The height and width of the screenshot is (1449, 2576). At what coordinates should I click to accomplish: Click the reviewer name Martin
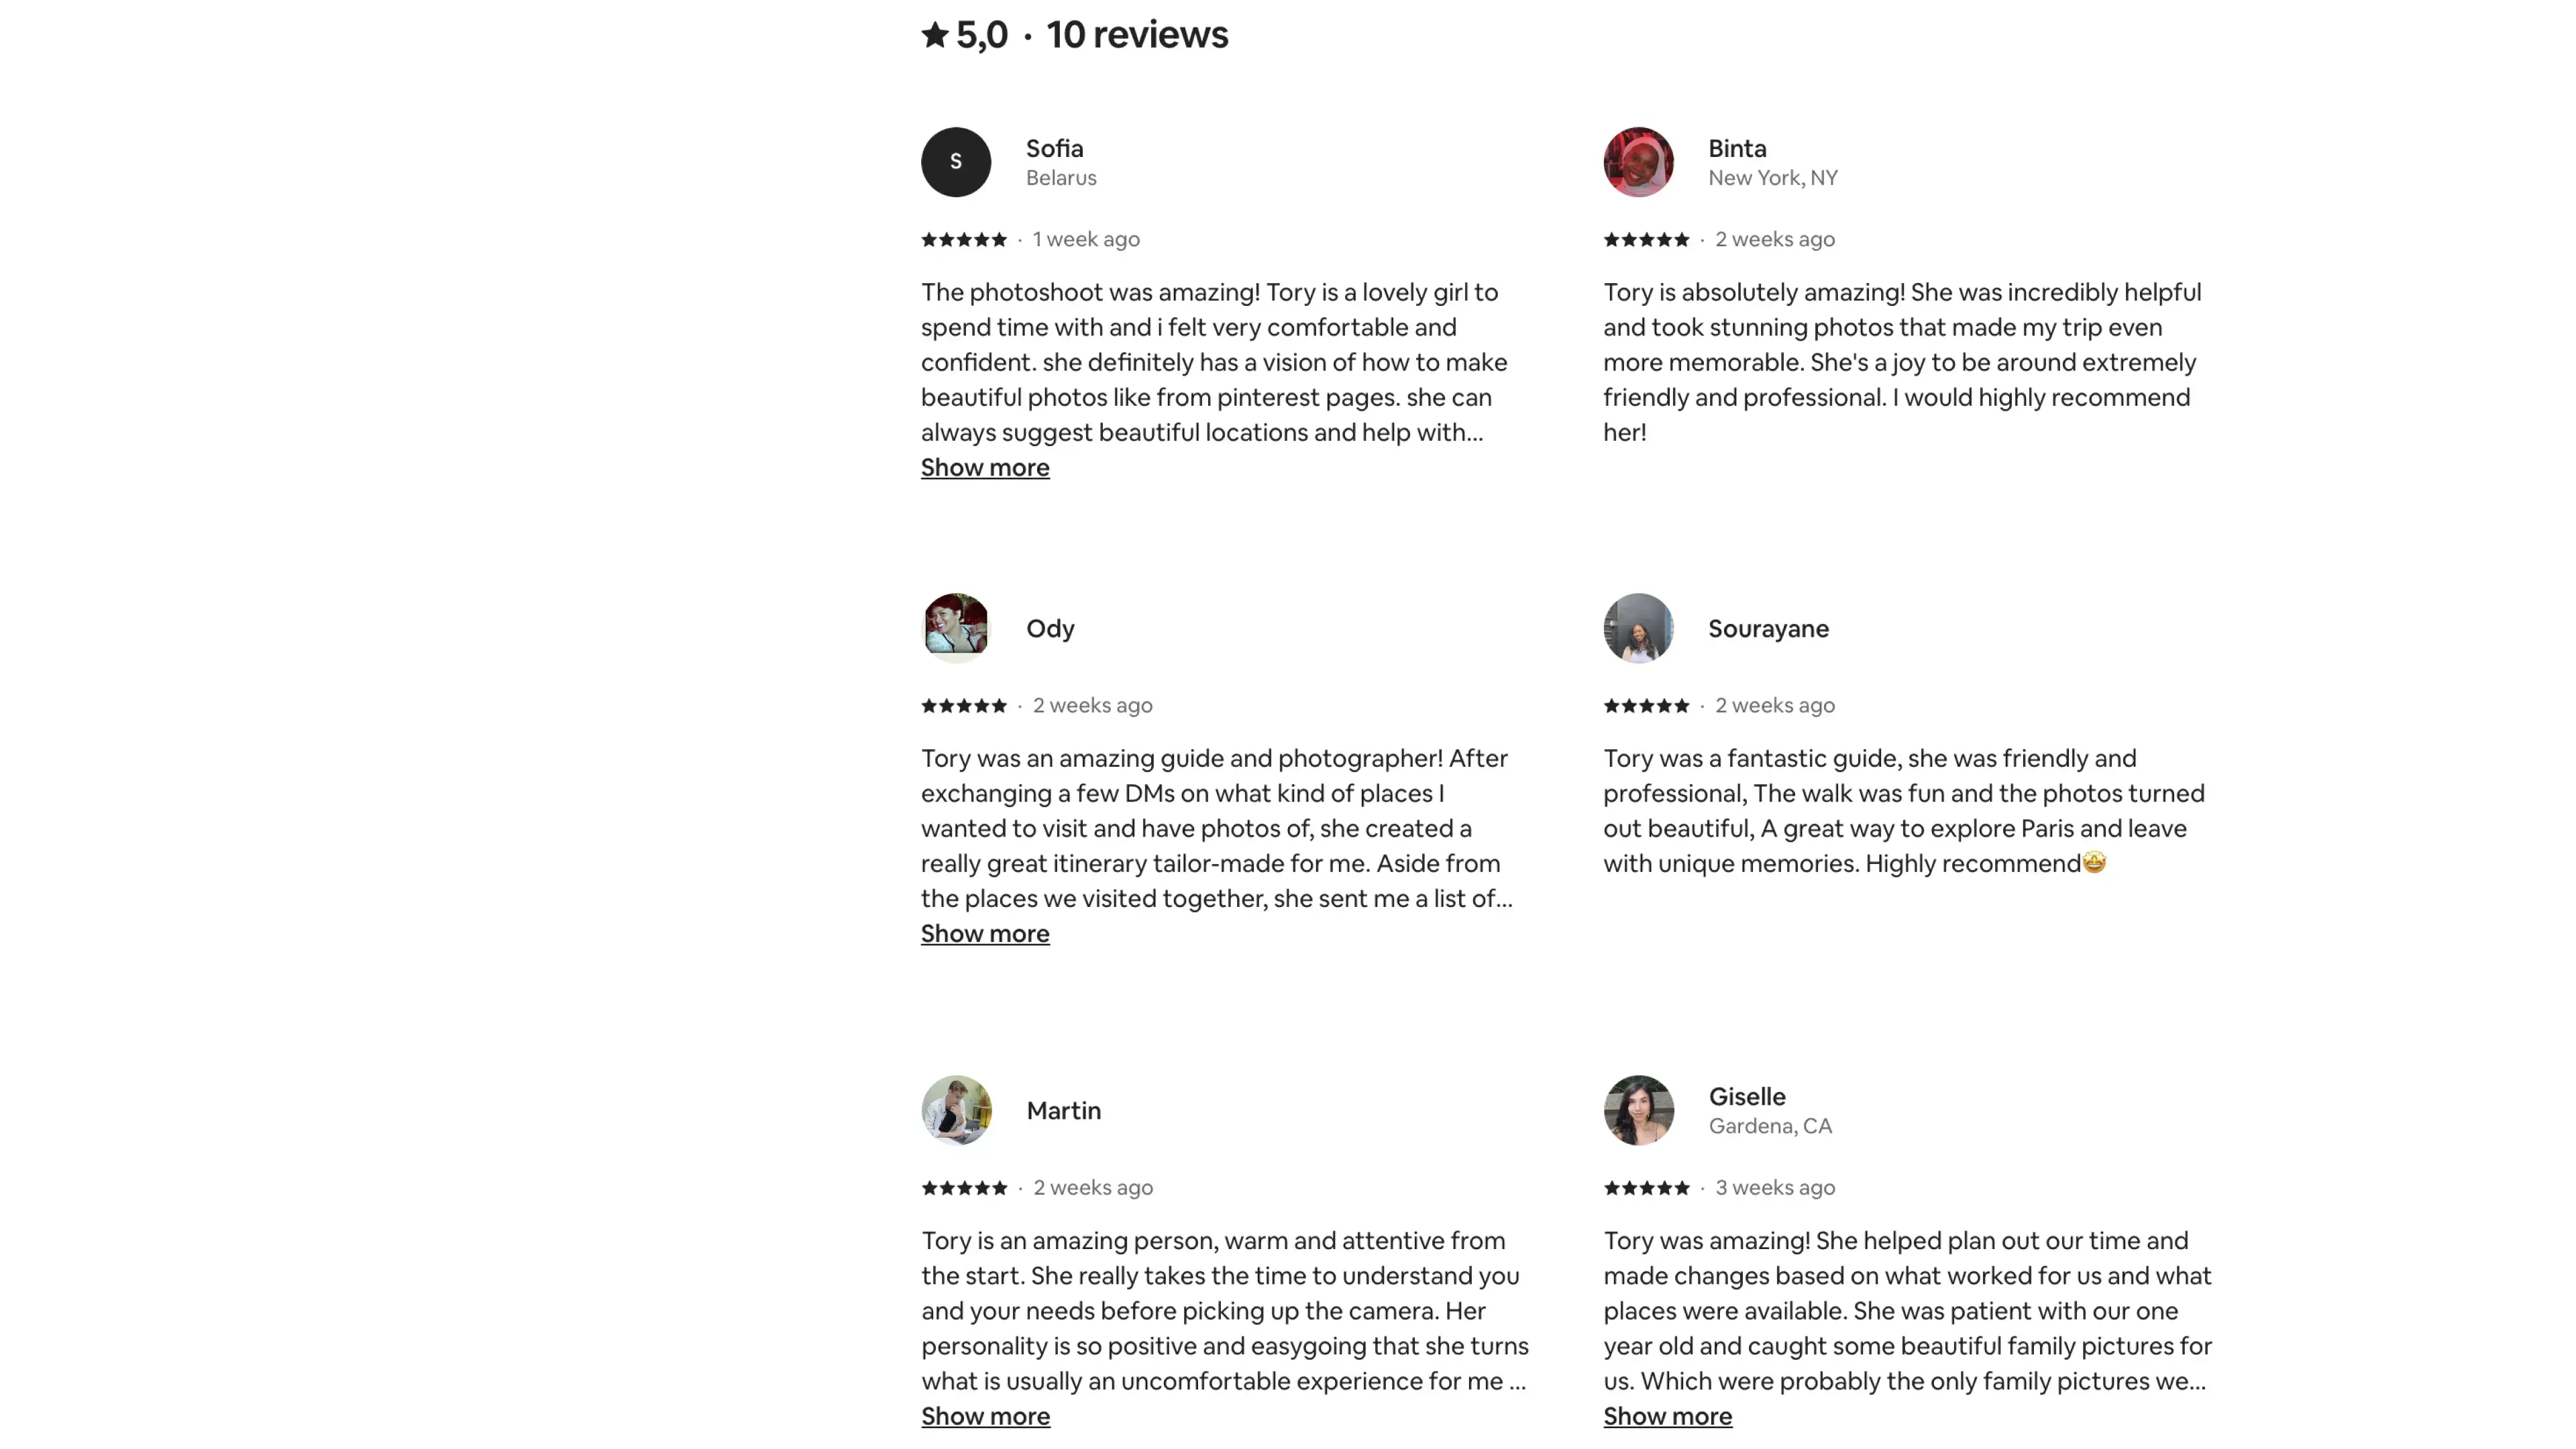(1063, 1110)
